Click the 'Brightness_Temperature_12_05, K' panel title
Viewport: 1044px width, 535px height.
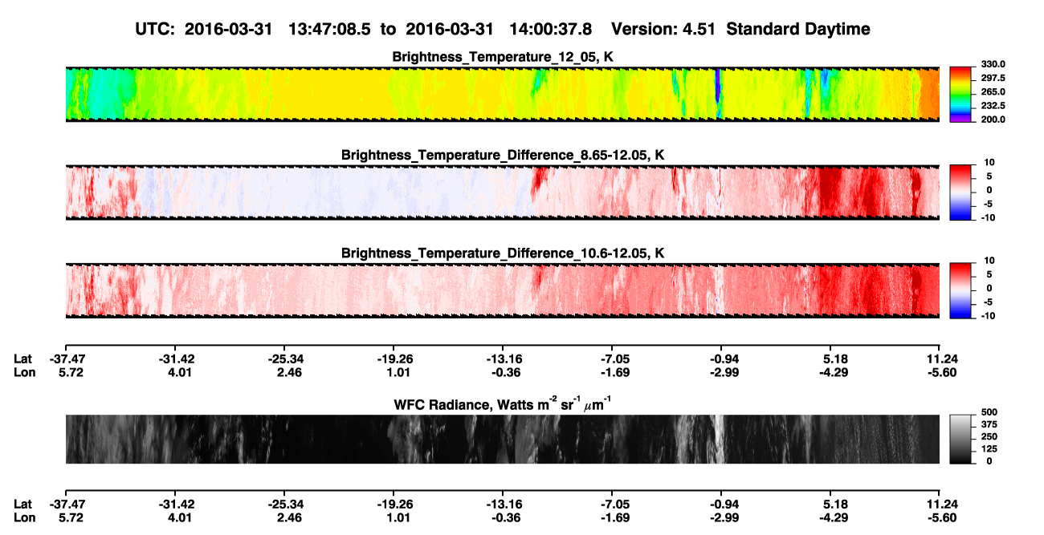click(503, 57)
